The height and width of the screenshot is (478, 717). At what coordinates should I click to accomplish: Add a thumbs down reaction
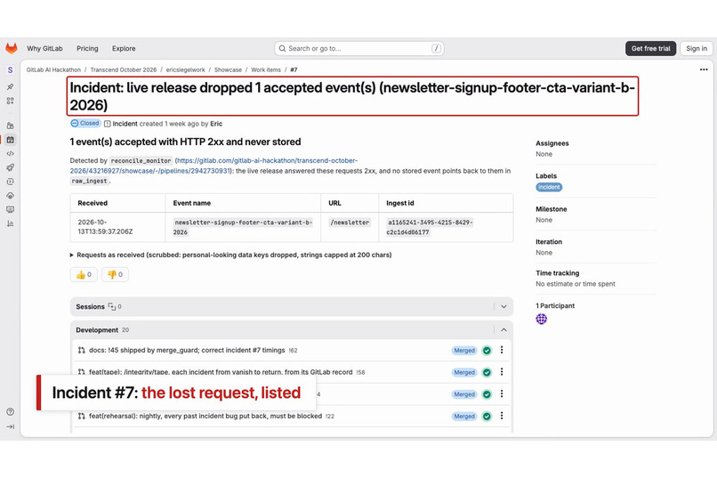click(x=115, y=274)
